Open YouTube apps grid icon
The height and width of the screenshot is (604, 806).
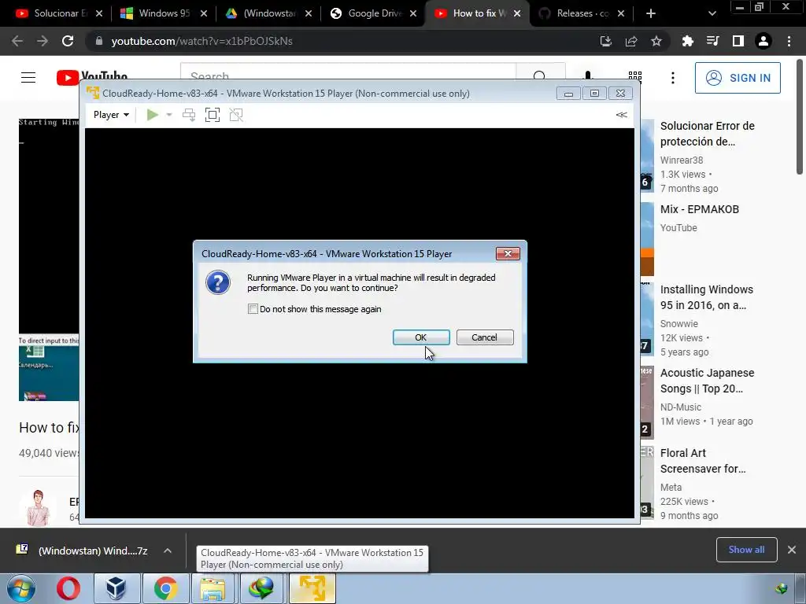tap(635, 76)
